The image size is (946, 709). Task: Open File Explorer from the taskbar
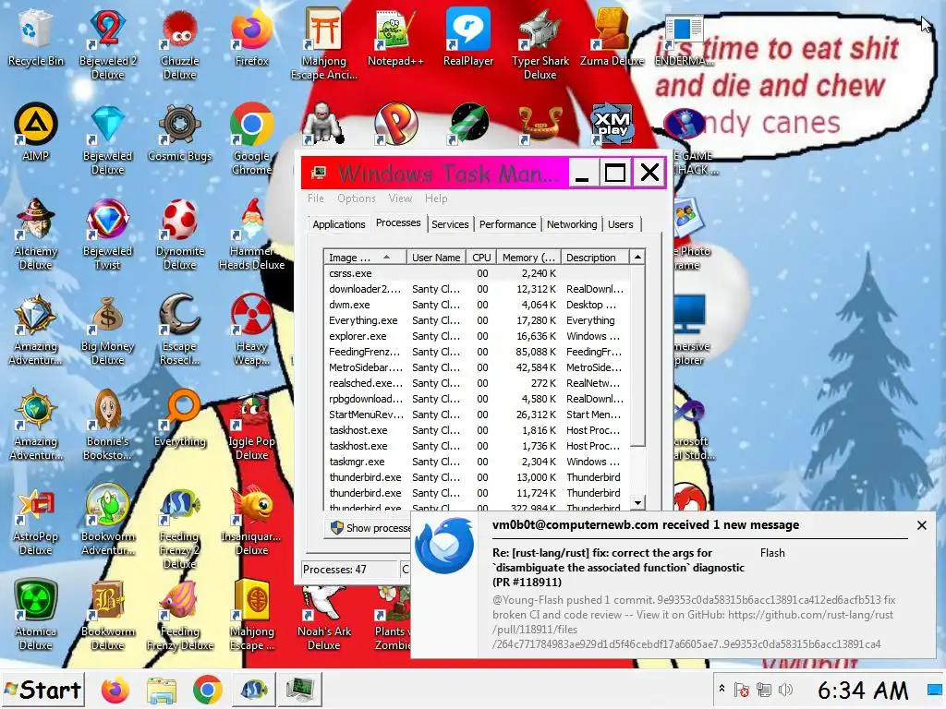161,690
